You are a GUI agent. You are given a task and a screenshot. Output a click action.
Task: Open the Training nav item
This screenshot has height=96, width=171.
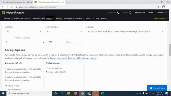[59, 18]
